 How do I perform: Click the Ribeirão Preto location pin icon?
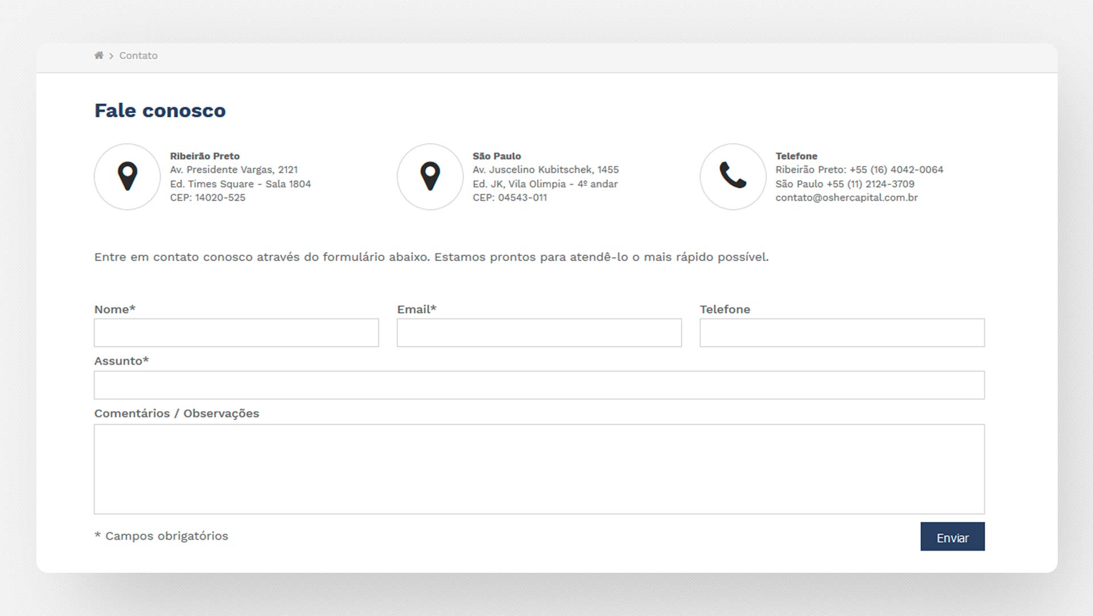pos(128,176)
